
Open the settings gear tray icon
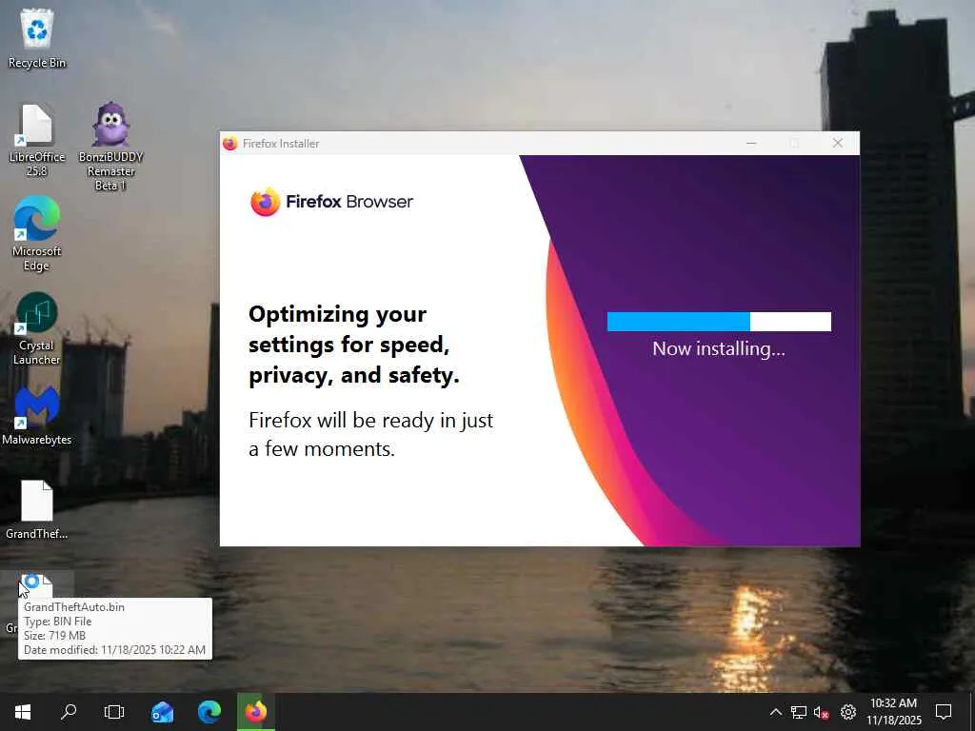(x=848, y=712)
